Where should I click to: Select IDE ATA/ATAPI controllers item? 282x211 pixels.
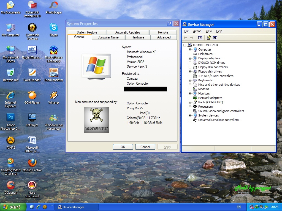[216, 76]
